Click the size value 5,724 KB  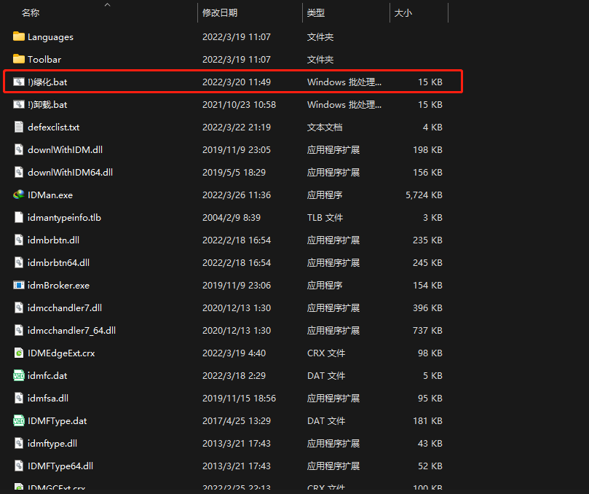pos(424,195)
